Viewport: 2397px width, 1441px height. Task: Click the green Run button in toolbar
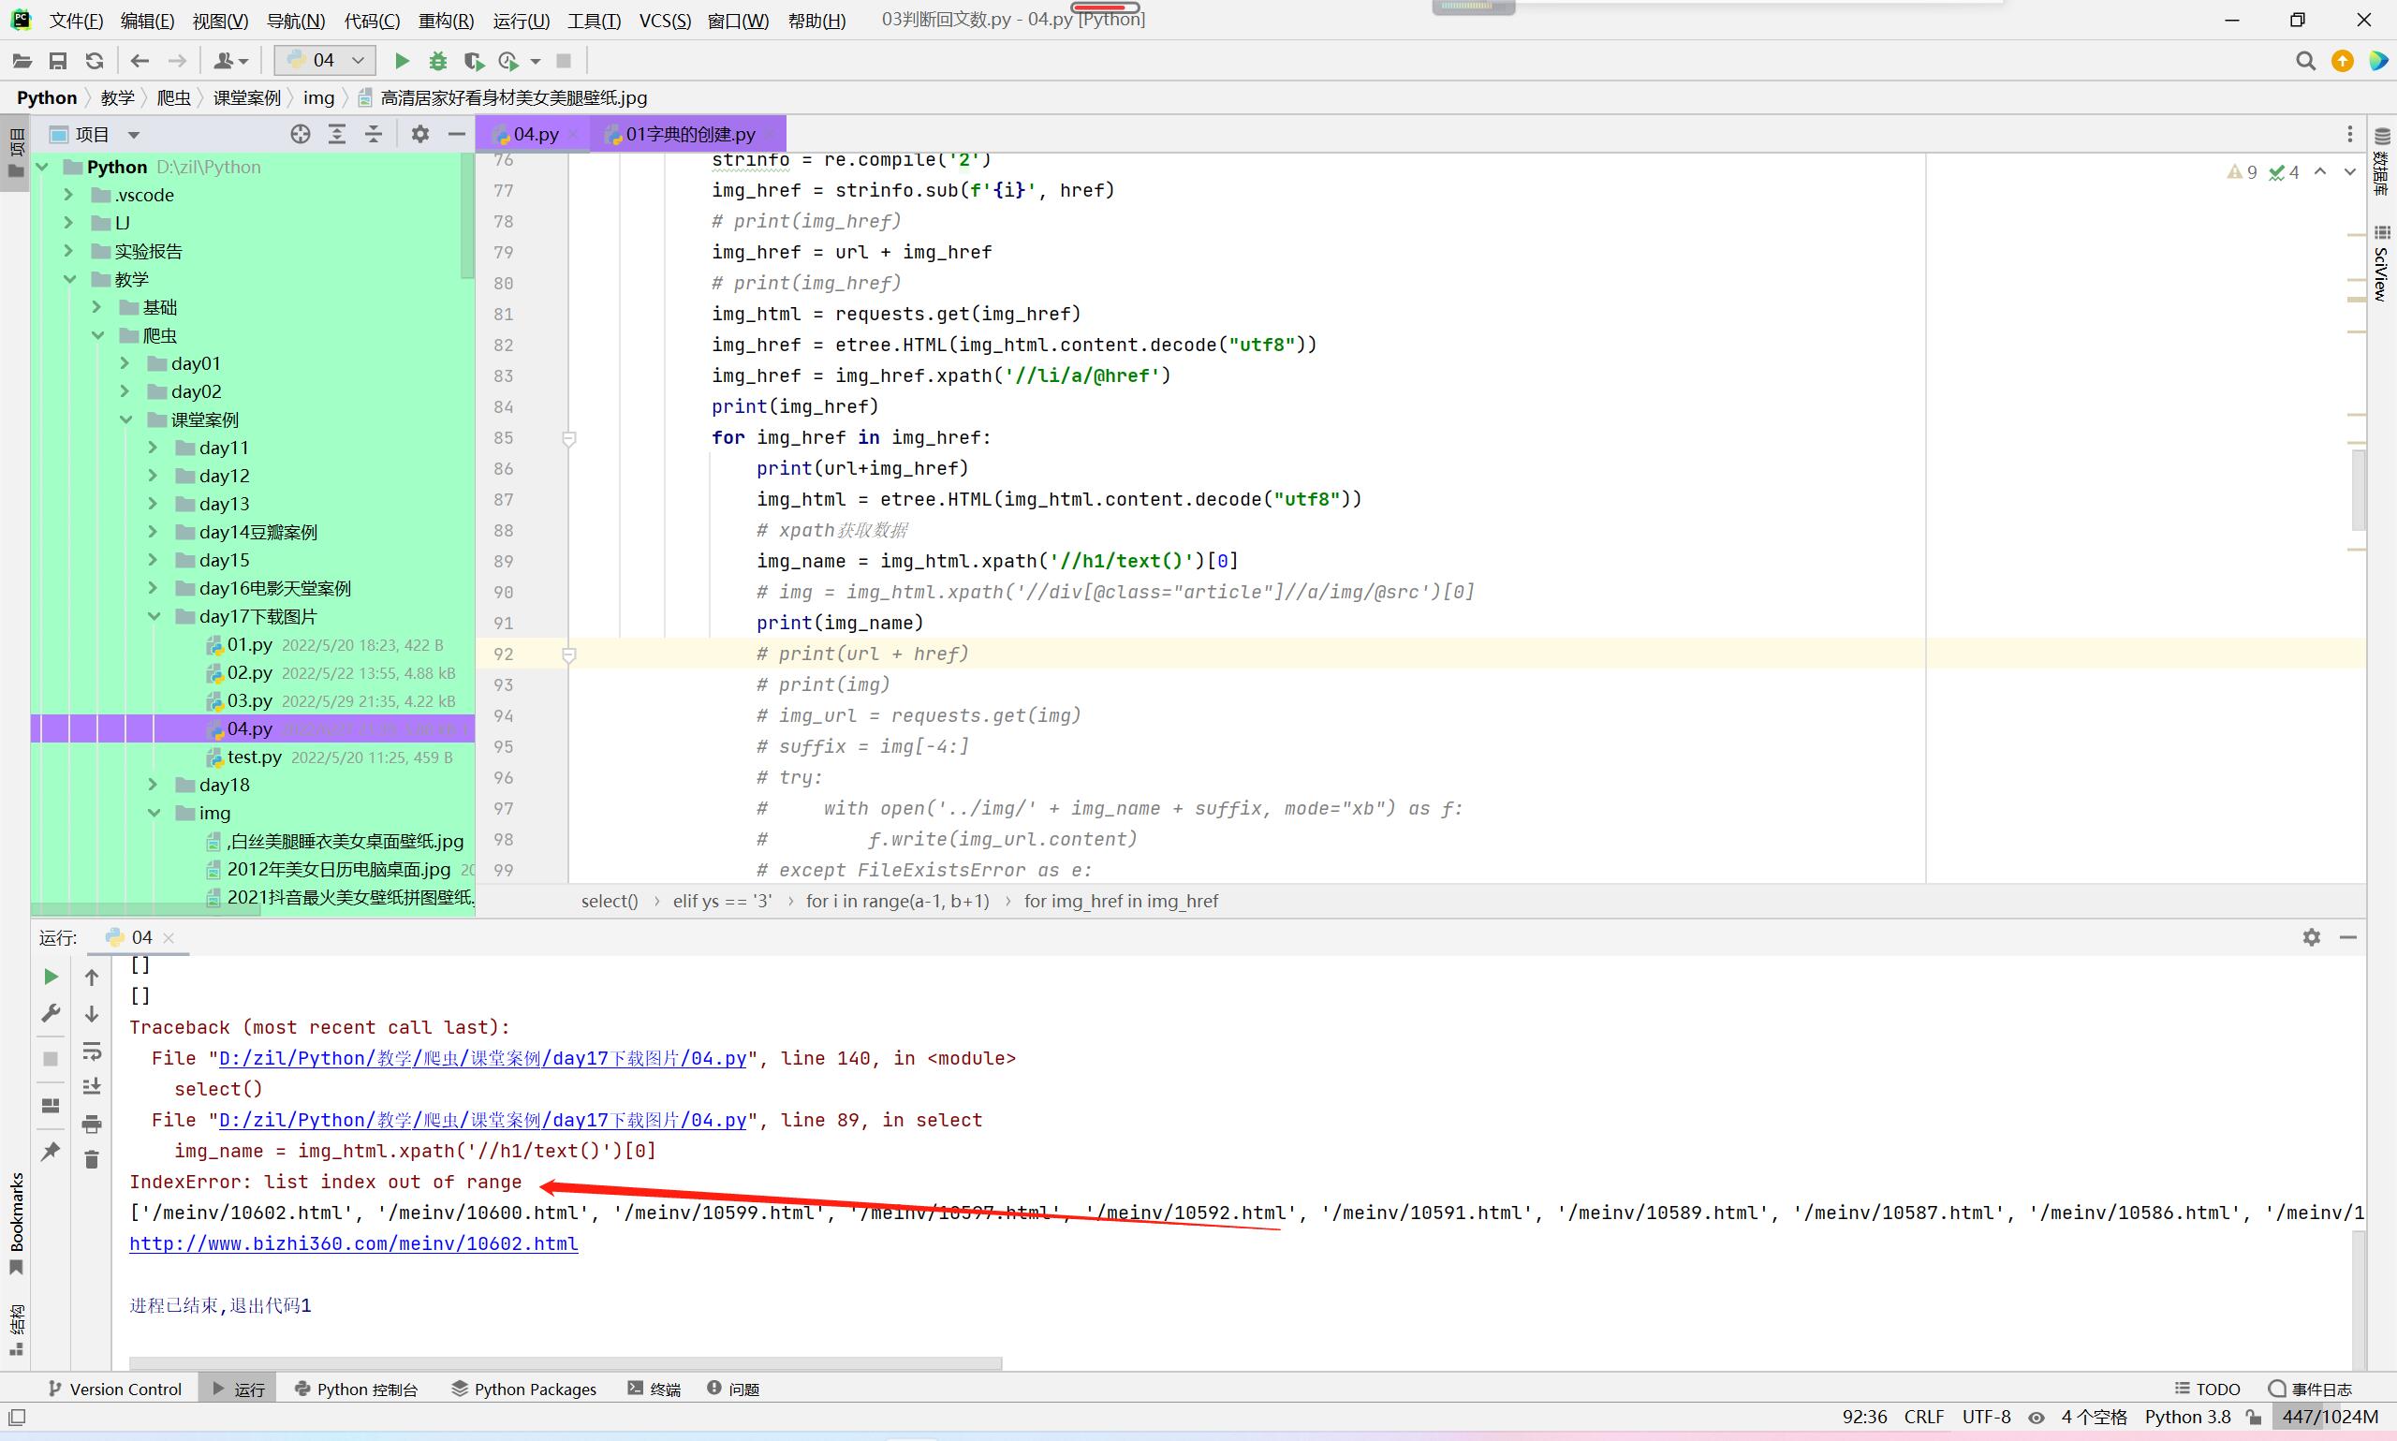point(401,61)
